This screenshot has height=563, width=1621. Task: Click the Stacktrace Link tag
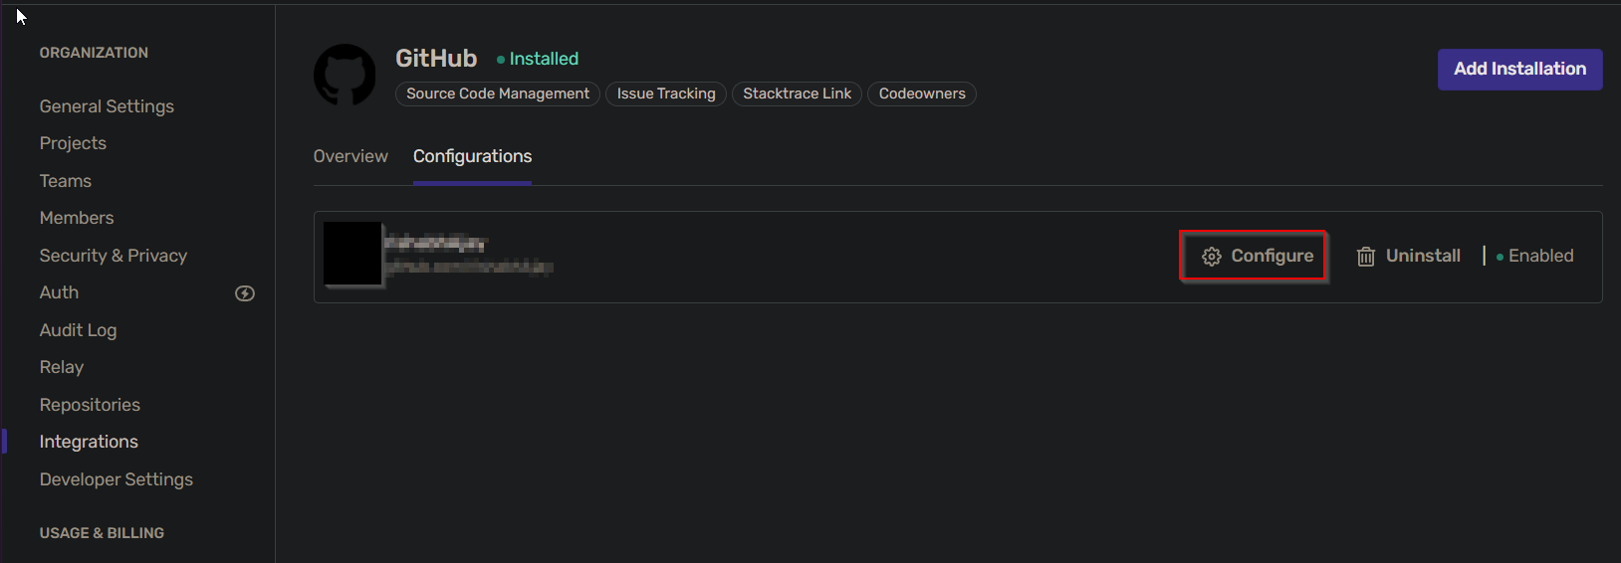[797, 94]
